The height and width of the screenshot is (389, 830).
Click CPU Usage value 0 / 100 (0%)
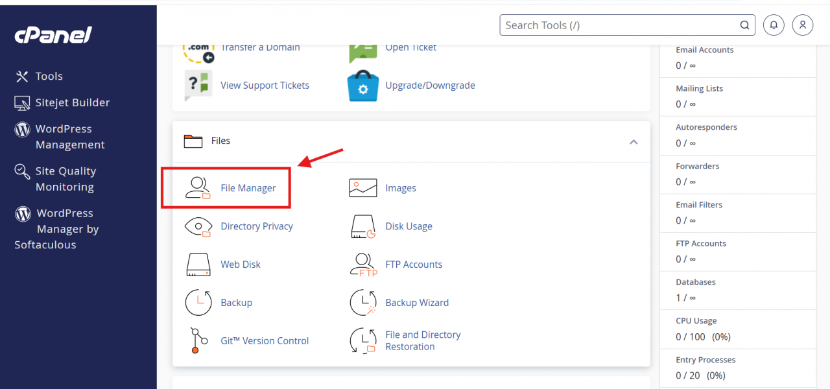click(x=703, y=336)
